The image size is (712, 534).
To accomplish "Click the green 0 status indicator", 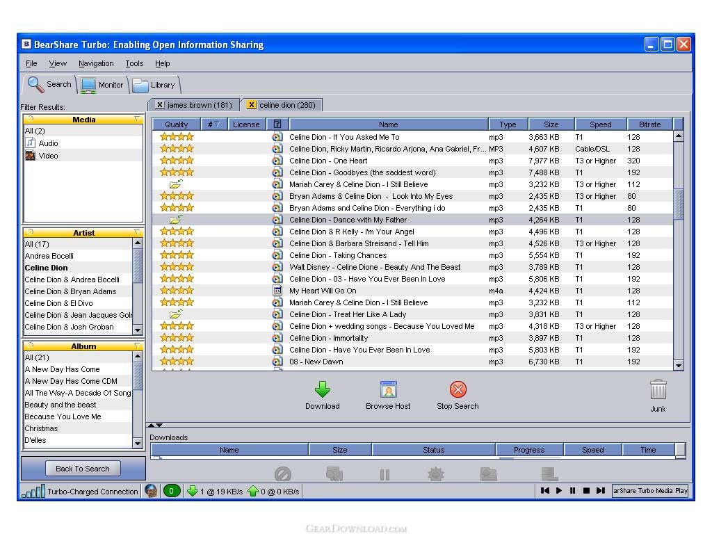I will 172,491.
